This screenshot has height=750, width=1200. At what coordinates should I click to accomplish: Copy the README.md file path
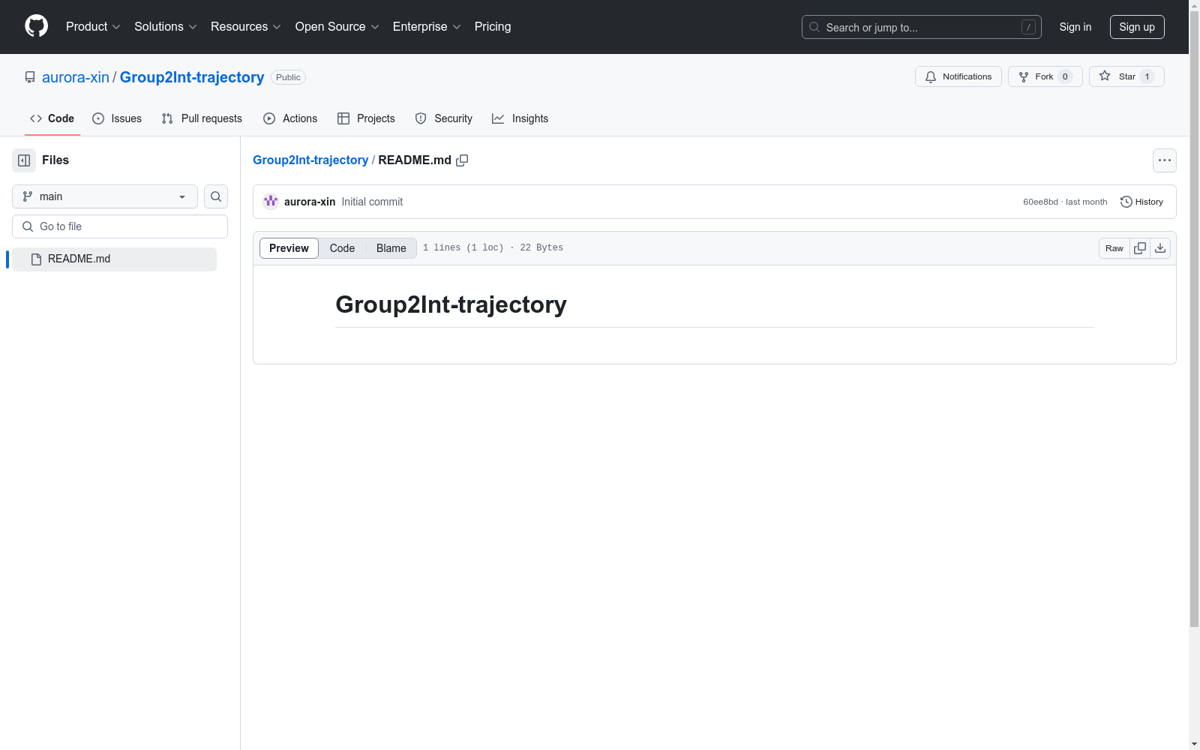click(462, 160)
